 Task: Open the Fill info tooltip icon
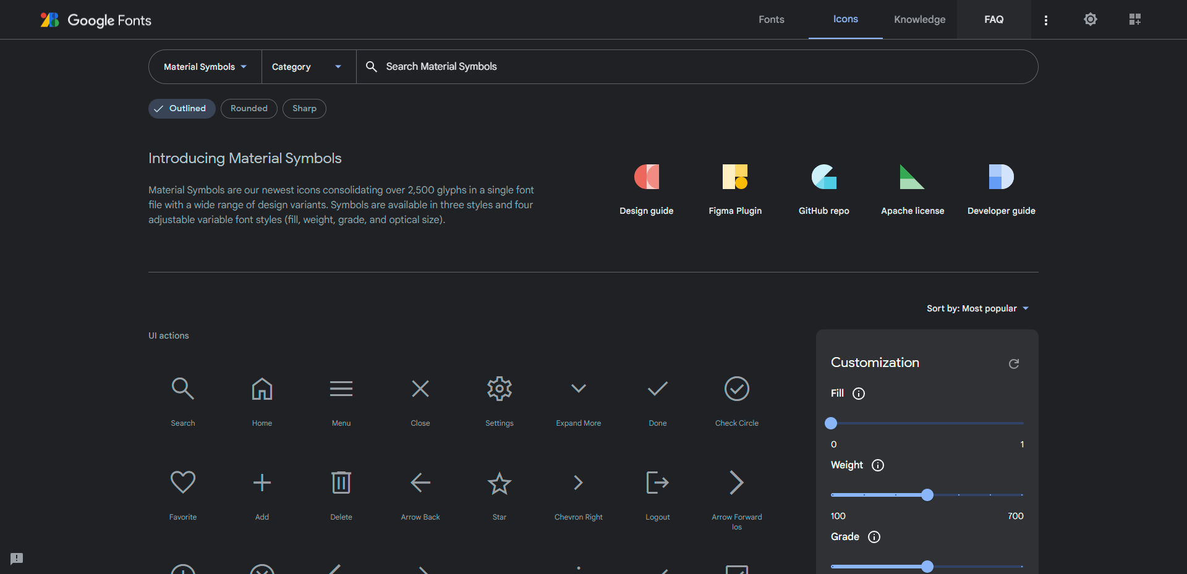[x=859, y=394]
